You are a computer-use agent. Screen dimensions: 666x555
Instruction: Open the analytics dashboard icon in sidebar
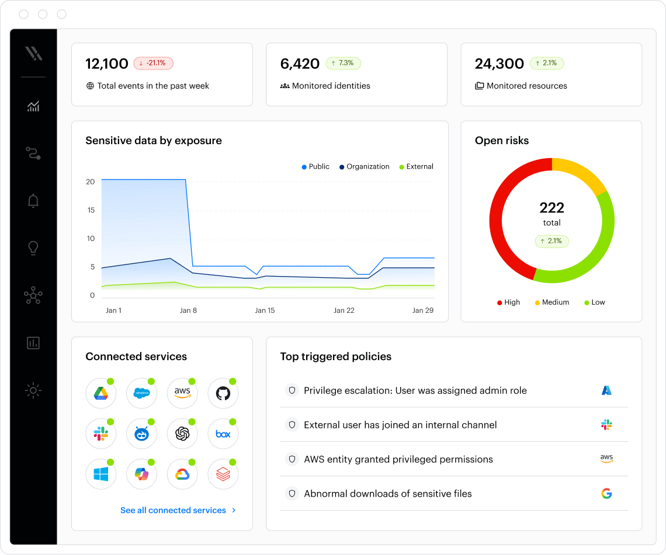coord(33,106)
